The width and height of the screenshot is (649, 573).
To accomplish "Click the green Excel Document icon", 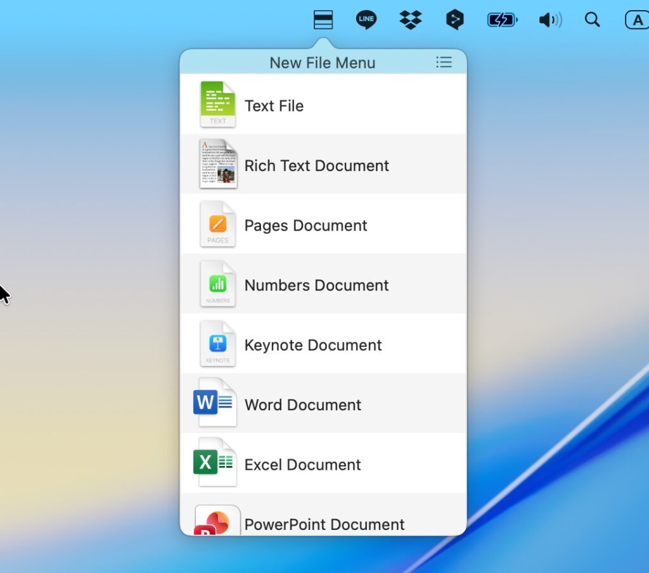I will click(x=215, y=463).
